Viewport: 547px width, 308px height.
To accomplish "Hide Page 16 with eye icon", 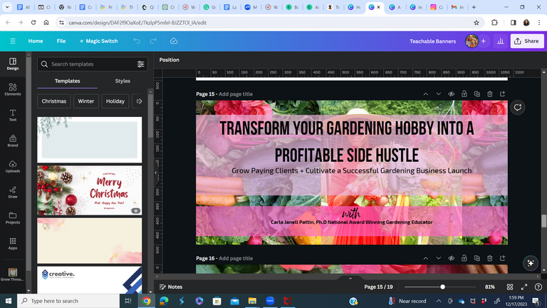I will click(451, 258).
